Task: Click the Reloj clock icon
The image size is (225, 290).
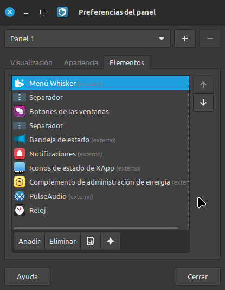Action: coord(20,210)
